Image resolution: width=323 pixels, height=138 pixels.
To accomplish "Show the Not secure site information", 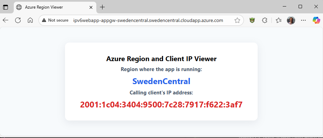I will point(55,20).
